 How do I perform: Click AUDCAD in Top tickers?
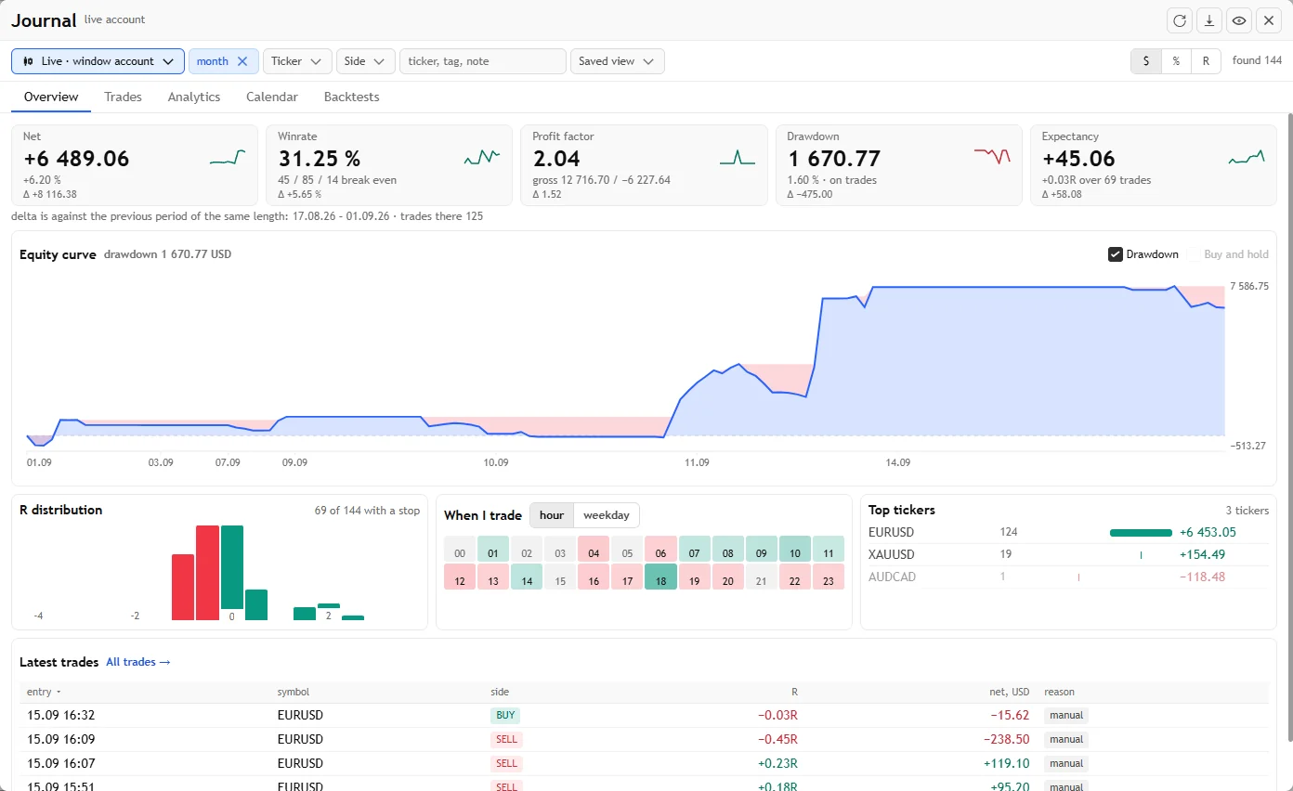[892, 577]
